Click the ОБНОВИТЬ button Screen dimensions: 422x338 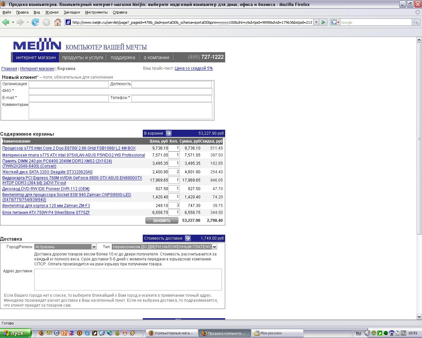coord(162,220)
